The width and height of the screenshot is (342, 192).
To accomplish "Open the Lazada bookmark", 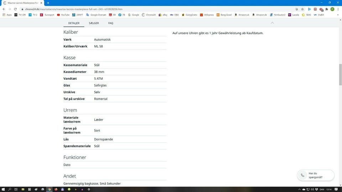I will (x=294, y=15).
